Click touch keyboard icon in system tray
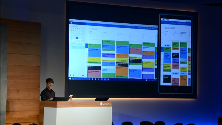222x125 pixels. point(146,80)
